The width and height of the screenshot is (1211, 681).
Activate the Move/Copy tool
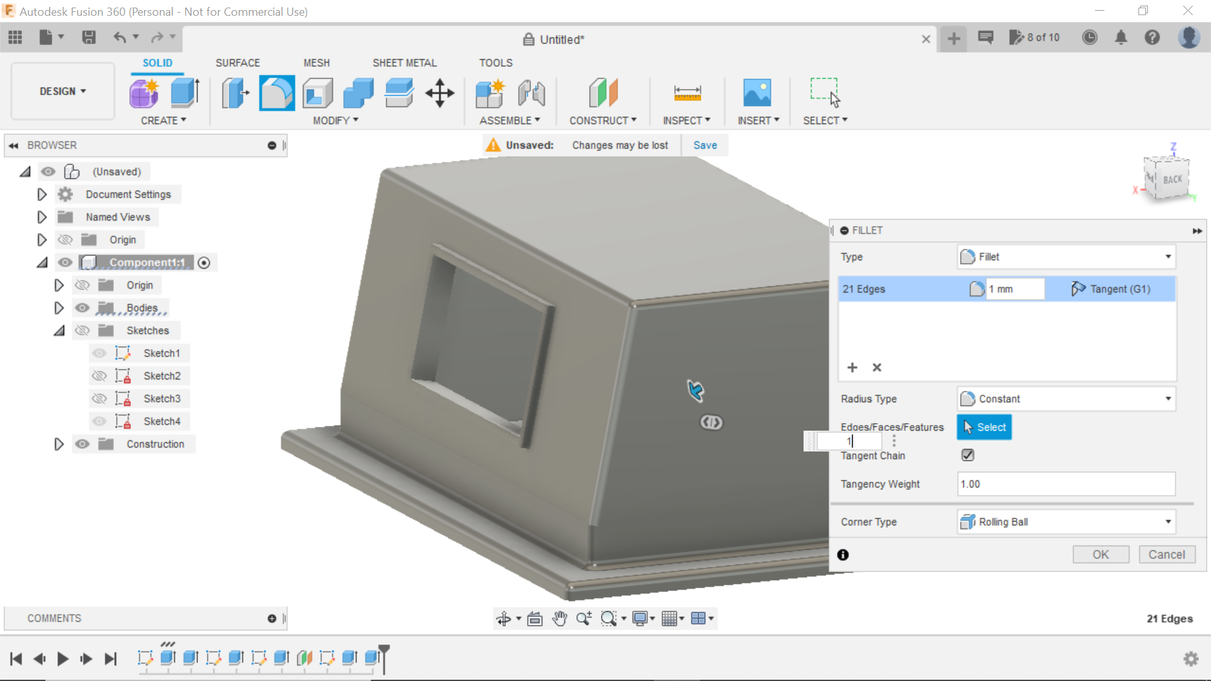click(439, 93)
